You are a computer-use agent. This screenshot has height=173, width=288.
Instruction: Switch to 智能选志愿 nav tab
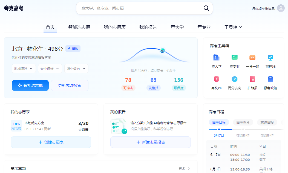tap(79, 27)
